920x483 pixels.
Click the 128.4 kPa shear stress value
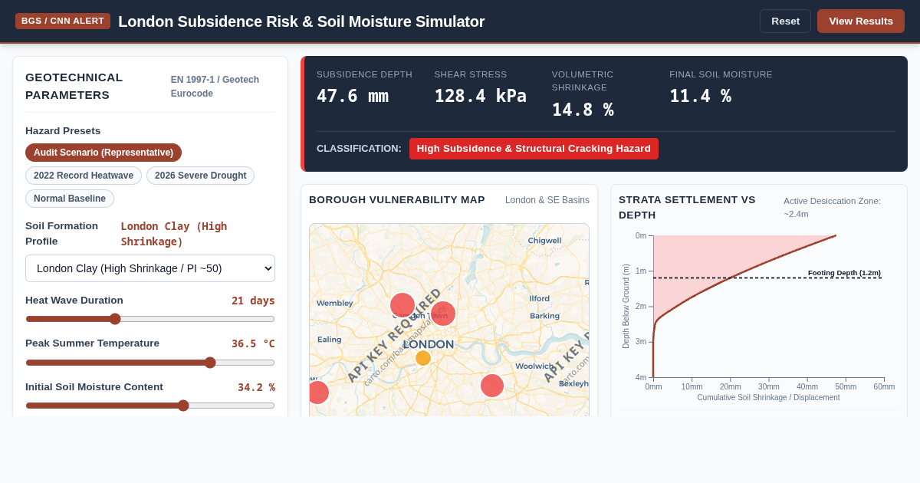click(481, 96)
